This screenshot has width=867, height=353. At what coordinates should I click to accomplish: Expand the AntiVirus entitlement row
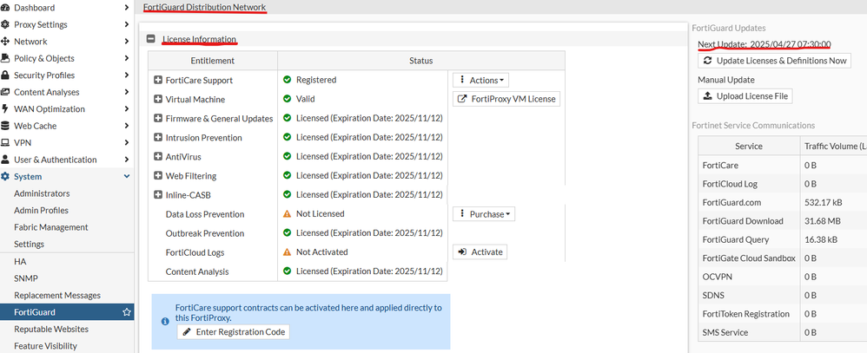pos(158,157)
